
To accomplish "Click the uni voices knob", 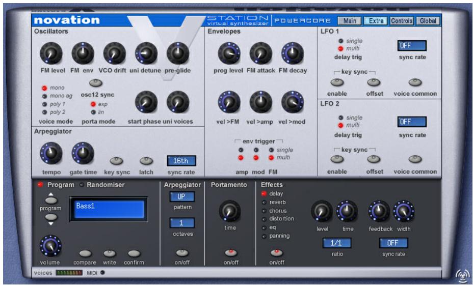I will (x=178, y=102).
